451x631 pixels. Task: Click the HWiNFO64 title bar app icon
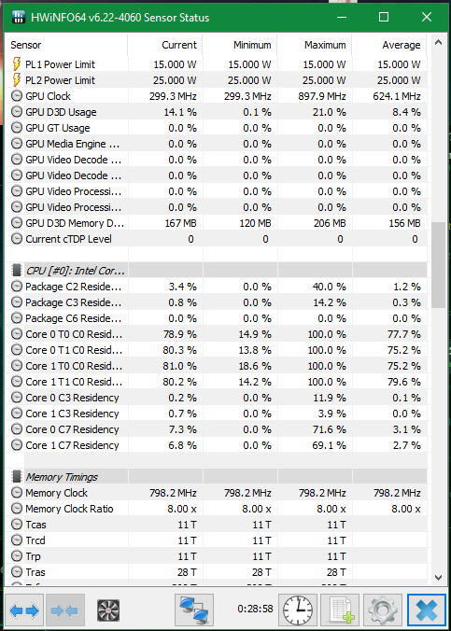[x=19, y=18]
